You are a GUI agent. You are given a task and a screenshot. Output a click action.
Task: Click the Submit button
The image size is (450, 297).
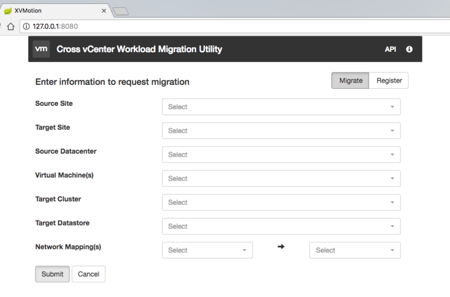point(52,274)
